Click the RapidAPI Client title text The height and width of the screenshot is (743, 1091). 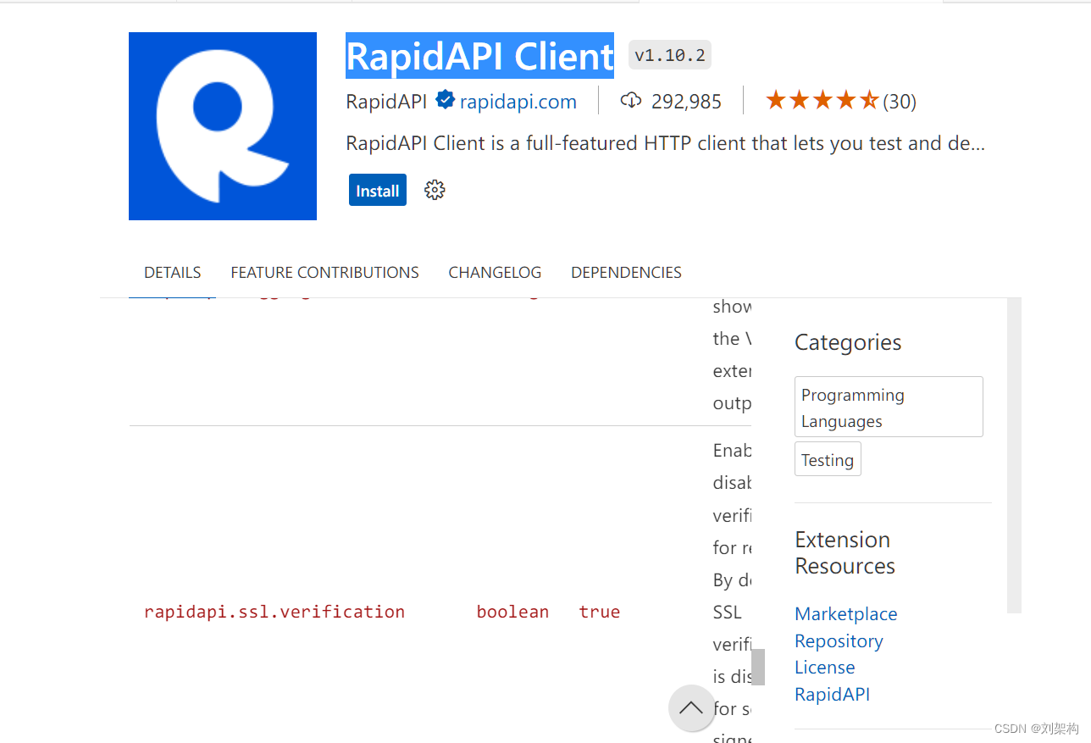click(x=479, y=56)
